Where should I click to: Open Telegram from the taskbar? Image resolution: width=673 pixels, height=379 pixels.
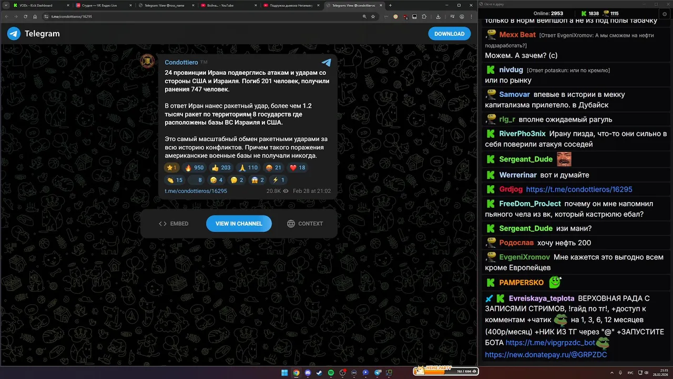point(378,372)
